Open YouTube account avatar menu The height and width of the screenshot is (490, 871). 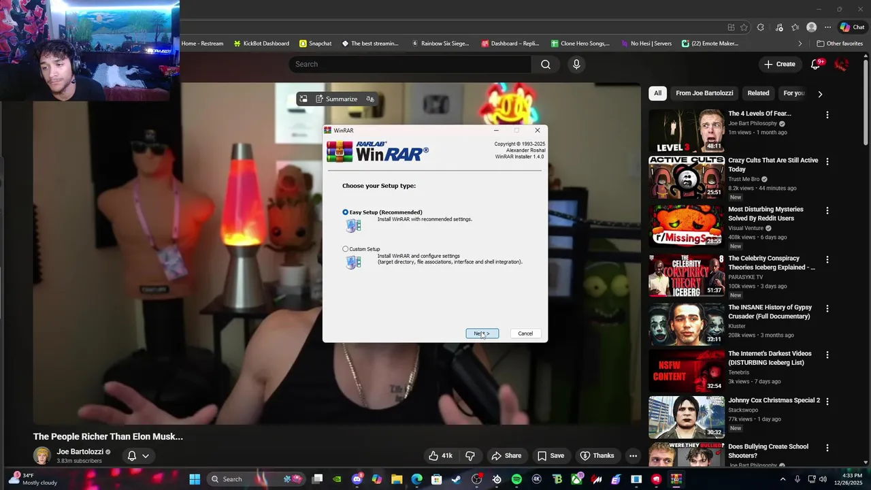tap(842, 64)
